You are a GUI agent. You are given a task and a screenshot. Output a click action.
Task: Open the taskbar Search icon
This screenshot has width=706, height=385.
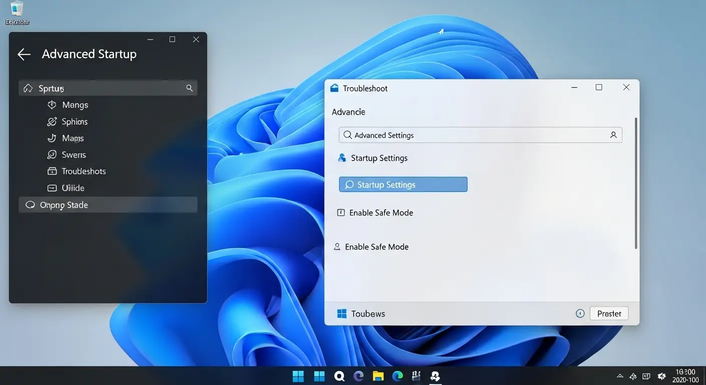[339, 376]
